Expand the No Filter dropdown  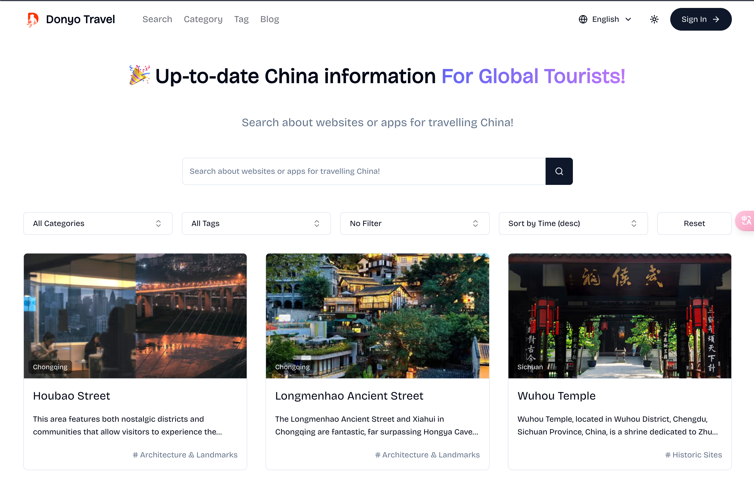414,223
